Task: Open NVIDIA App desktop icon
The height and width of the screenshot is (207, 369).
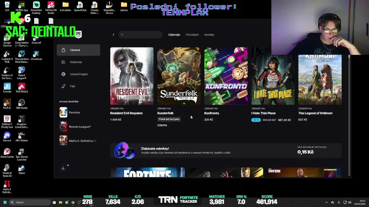Action: pos(22,6)
